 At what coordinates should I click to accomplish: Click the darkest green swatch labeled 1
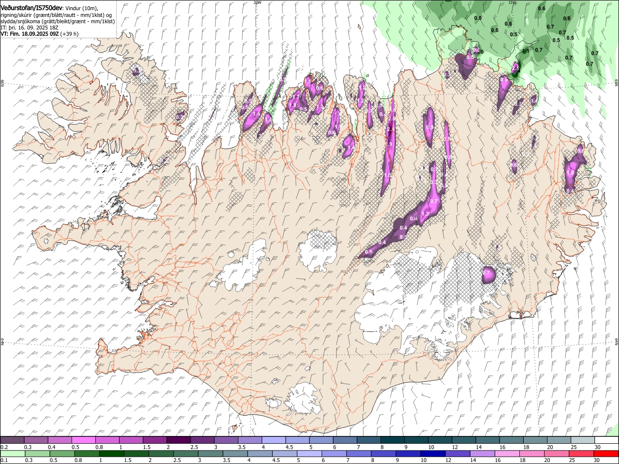pyautogui.click(x=112, y=454)
